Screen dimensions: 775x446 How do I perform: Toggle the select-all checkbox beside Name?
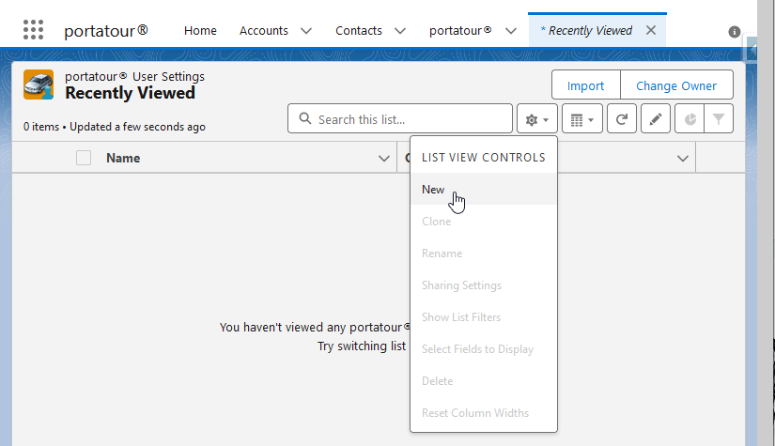pyautogui.click(x=84, y=158)
